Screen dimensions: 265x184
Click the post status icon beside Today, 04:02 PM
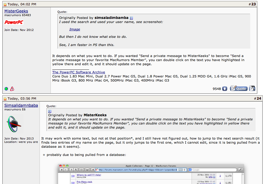click(x=5, y=4)
